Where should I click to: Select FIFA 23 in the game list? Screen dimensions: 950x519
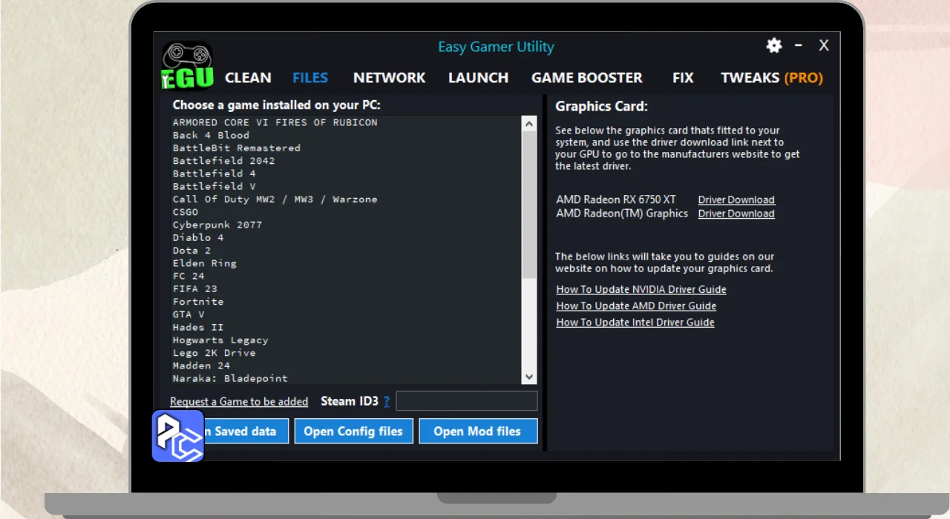[195, 288]
